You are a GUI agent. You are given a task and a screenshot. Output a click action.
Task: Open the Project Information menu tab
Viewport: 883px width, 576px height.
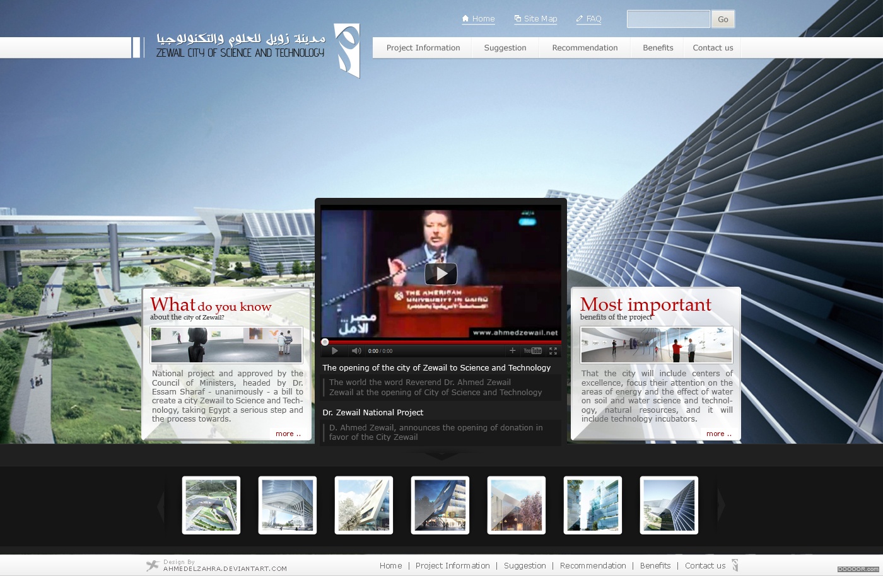tap(423, 48)
